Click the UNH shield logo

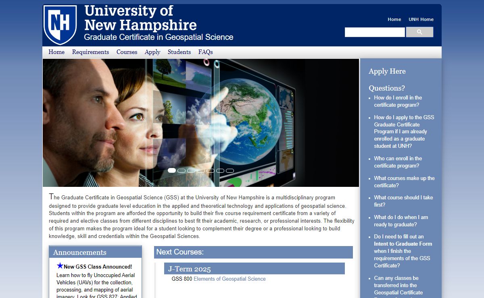click(x=60, y=24)
